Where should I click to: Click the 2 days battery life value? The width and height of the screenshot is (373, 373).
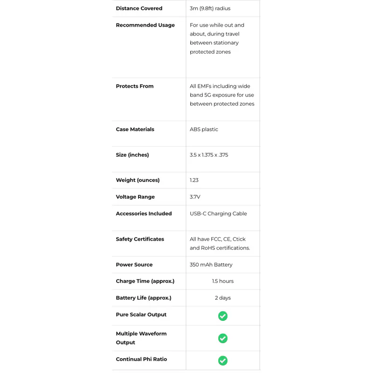click(x=223, y=298)
